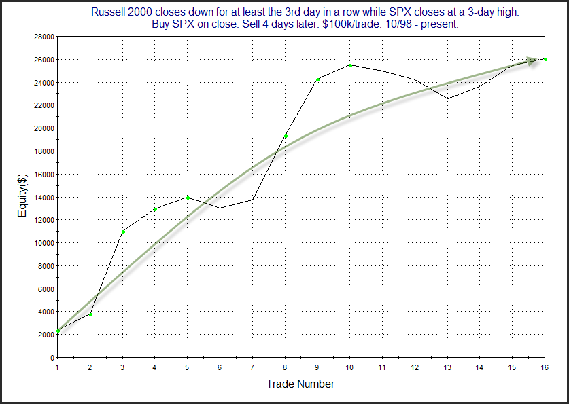Click the y-axis label 8000
569x404 pixels.
click(46, 266)
